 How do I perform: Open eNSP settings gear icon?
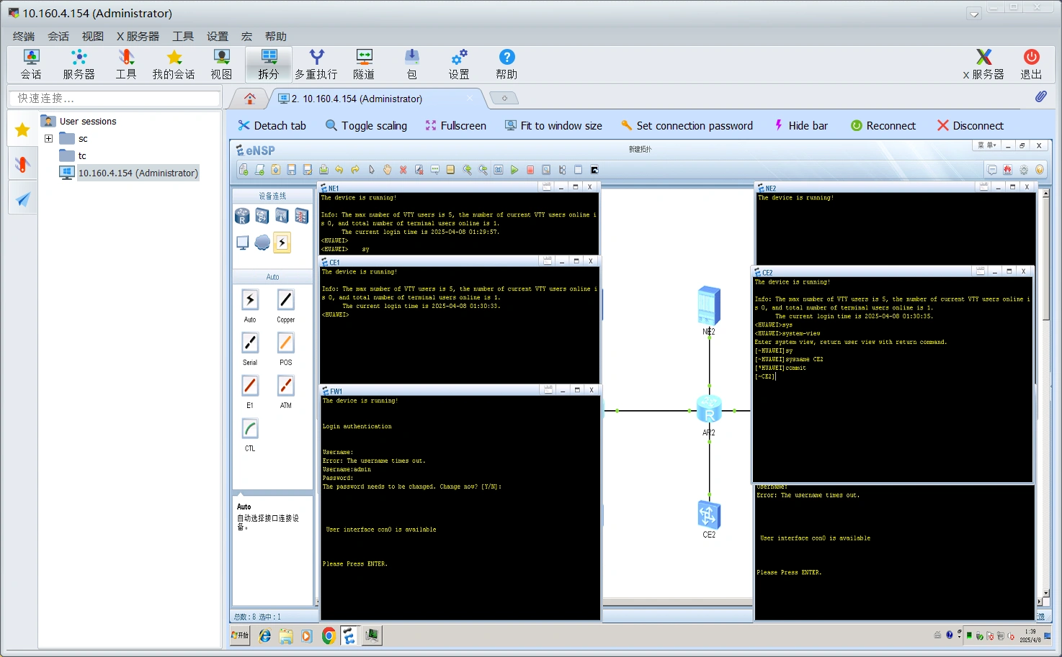click(1024, 170)
